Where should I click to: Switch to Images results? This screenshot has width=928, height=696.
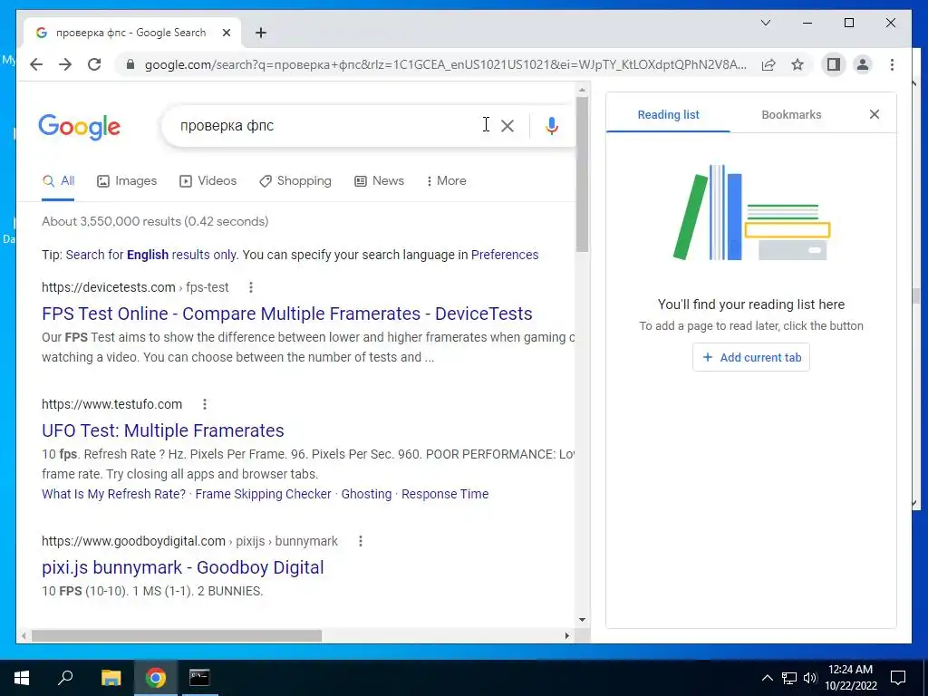pyautogui.click(x=127, y=181)
